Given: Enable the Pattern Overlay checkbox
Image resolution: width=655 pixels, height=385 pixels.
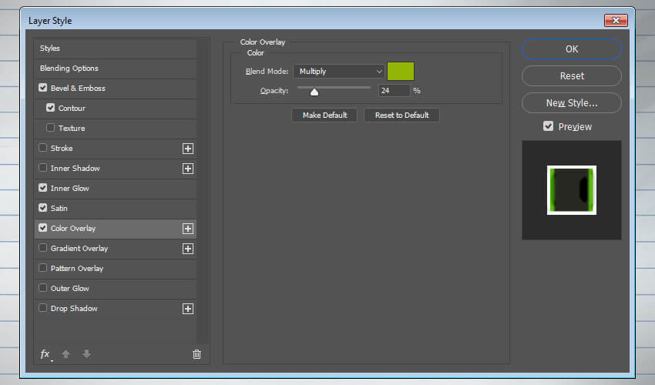Looking at the screenshot, I should (x=42, y=268).
